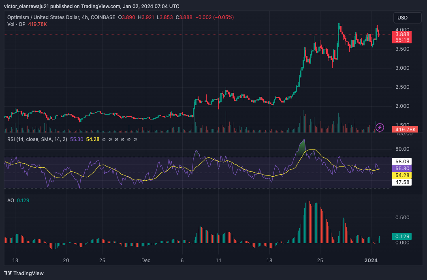Click the AO indicator legend label
Image resolution: width=427 pixels, height=280 pixels.
(11, 201)
